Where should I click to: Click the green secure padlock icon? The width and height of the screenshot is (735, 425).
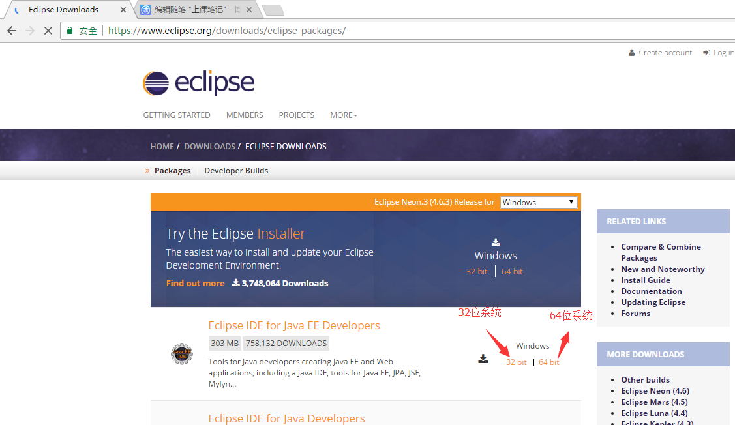tap(69, 31)
